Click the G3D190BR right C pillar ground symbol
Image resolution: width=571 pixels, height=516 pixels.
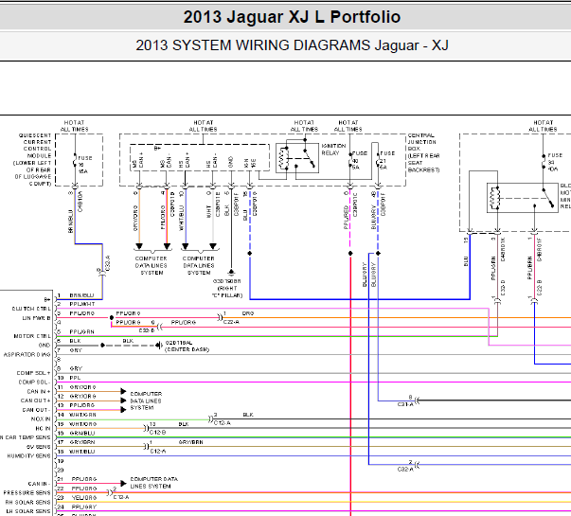[x=231, y=273]
